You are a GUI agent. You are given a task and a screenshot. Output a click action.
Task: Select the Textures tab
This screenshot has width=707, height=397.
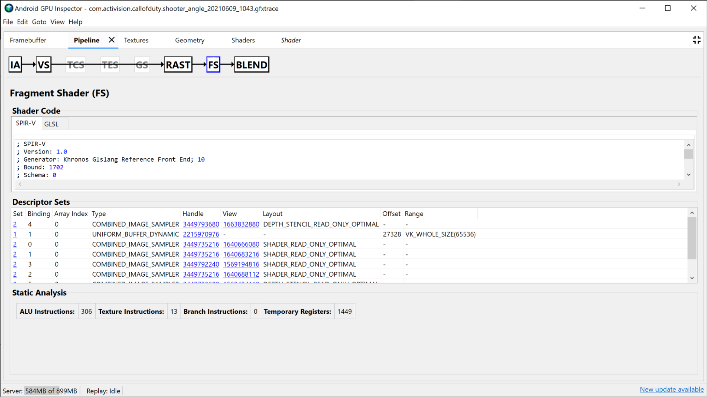(x=136, y=40)
